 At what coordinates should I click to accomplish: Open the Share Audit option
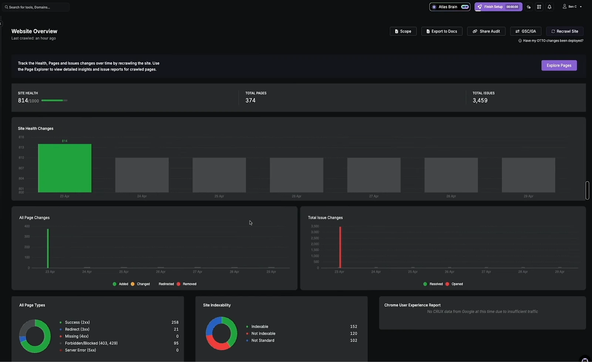click(486, 31)
